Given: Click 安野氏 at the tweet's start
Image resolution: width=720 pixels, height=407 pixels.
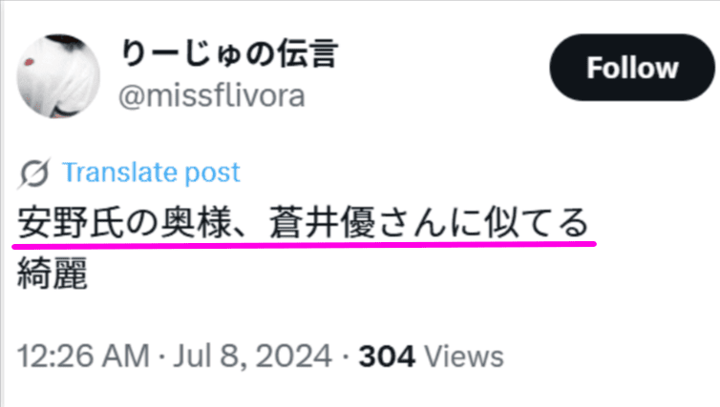Looking at the screenshot, I should (x=72, y=223).
